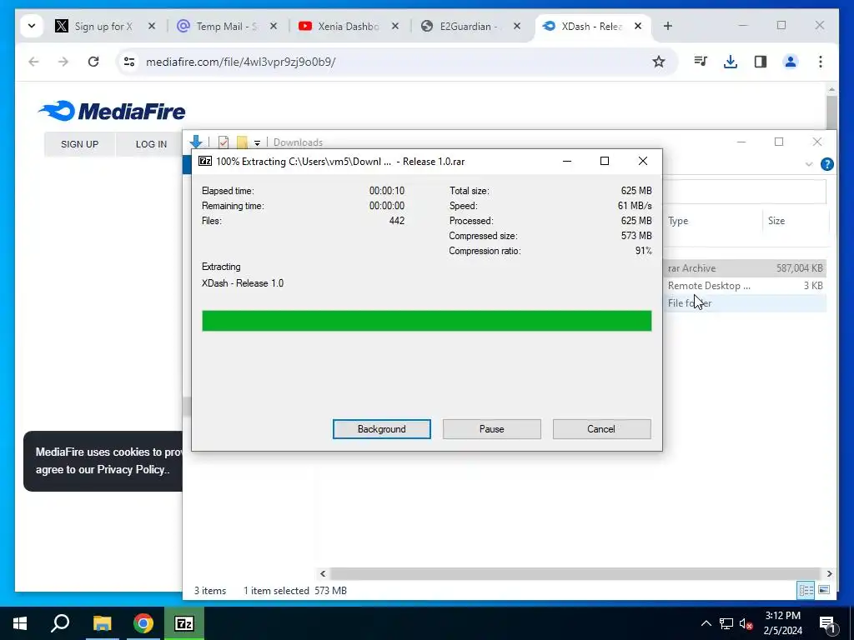Click New folder icon in the Explorer toolbar
Image resolution: width=854 pixels, height=640 pixels.
click(242, 142)
